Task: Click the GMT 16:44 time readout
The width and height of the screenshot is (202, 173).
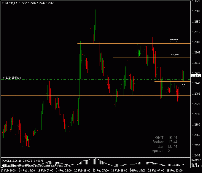Action: coord(166,137)
